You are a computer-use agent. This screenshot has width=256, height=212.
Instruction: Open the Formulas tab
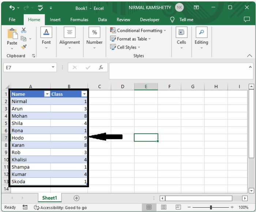click(79, 20)
